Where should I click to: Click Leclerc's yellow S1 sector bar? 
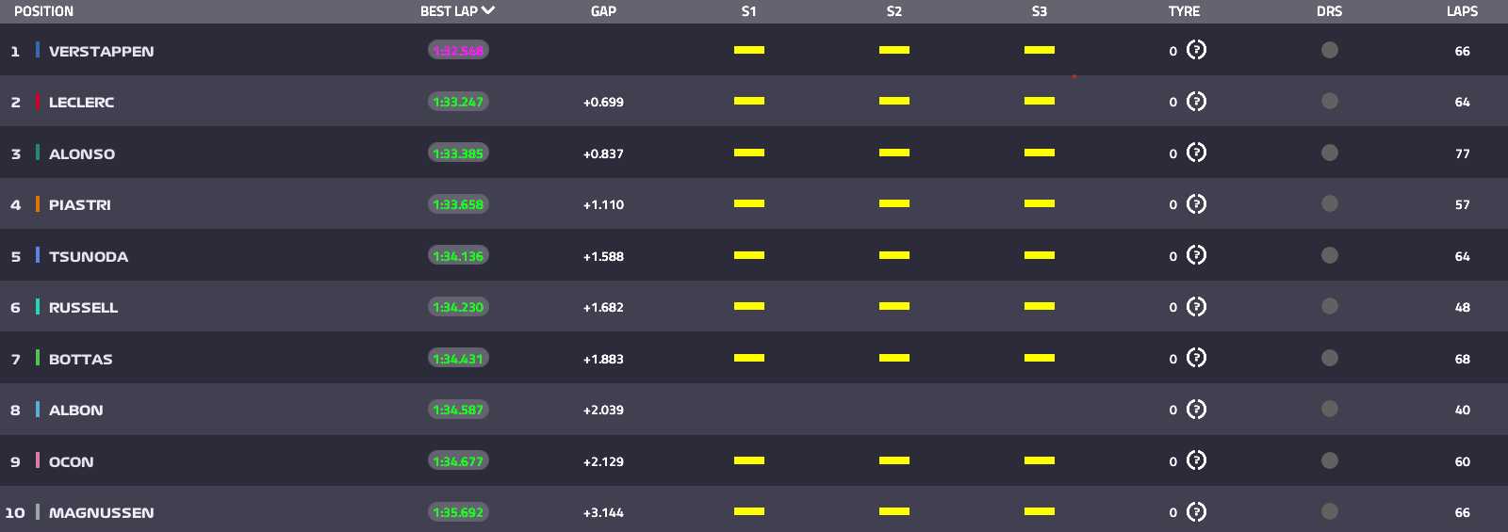click(x=749, y=101)
